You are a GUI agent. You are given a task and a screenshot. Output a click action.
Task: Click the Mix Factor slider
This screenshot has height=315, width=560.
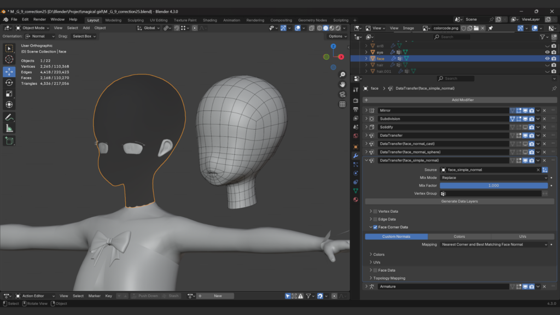click(493, 185)
